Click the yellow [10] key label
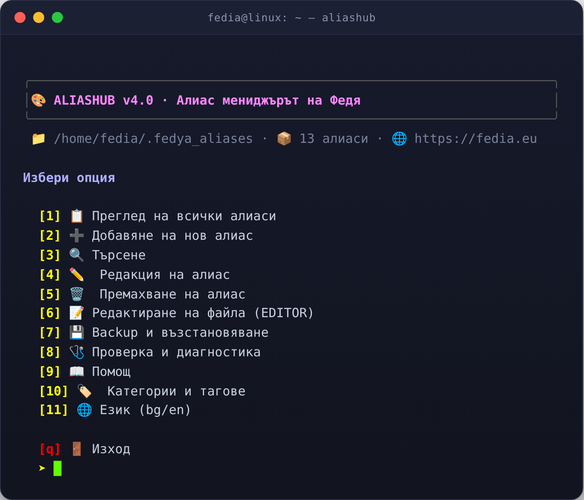Image resolution: width=584 pixels, height=500 pixels. click(54, 391)
